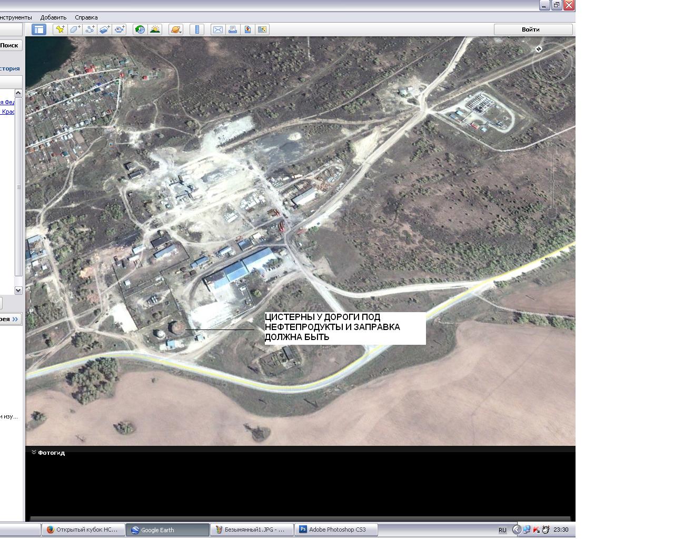Start recording a tour with the camera icon

point(120,29)
